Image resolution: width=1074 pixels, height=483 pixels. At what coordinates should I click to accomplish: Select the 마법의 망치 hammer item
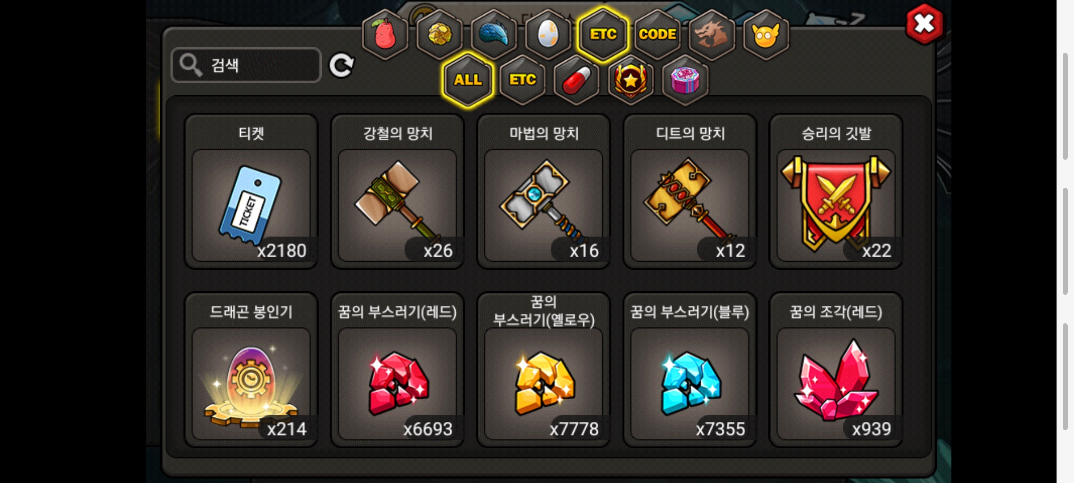(544, 191)
